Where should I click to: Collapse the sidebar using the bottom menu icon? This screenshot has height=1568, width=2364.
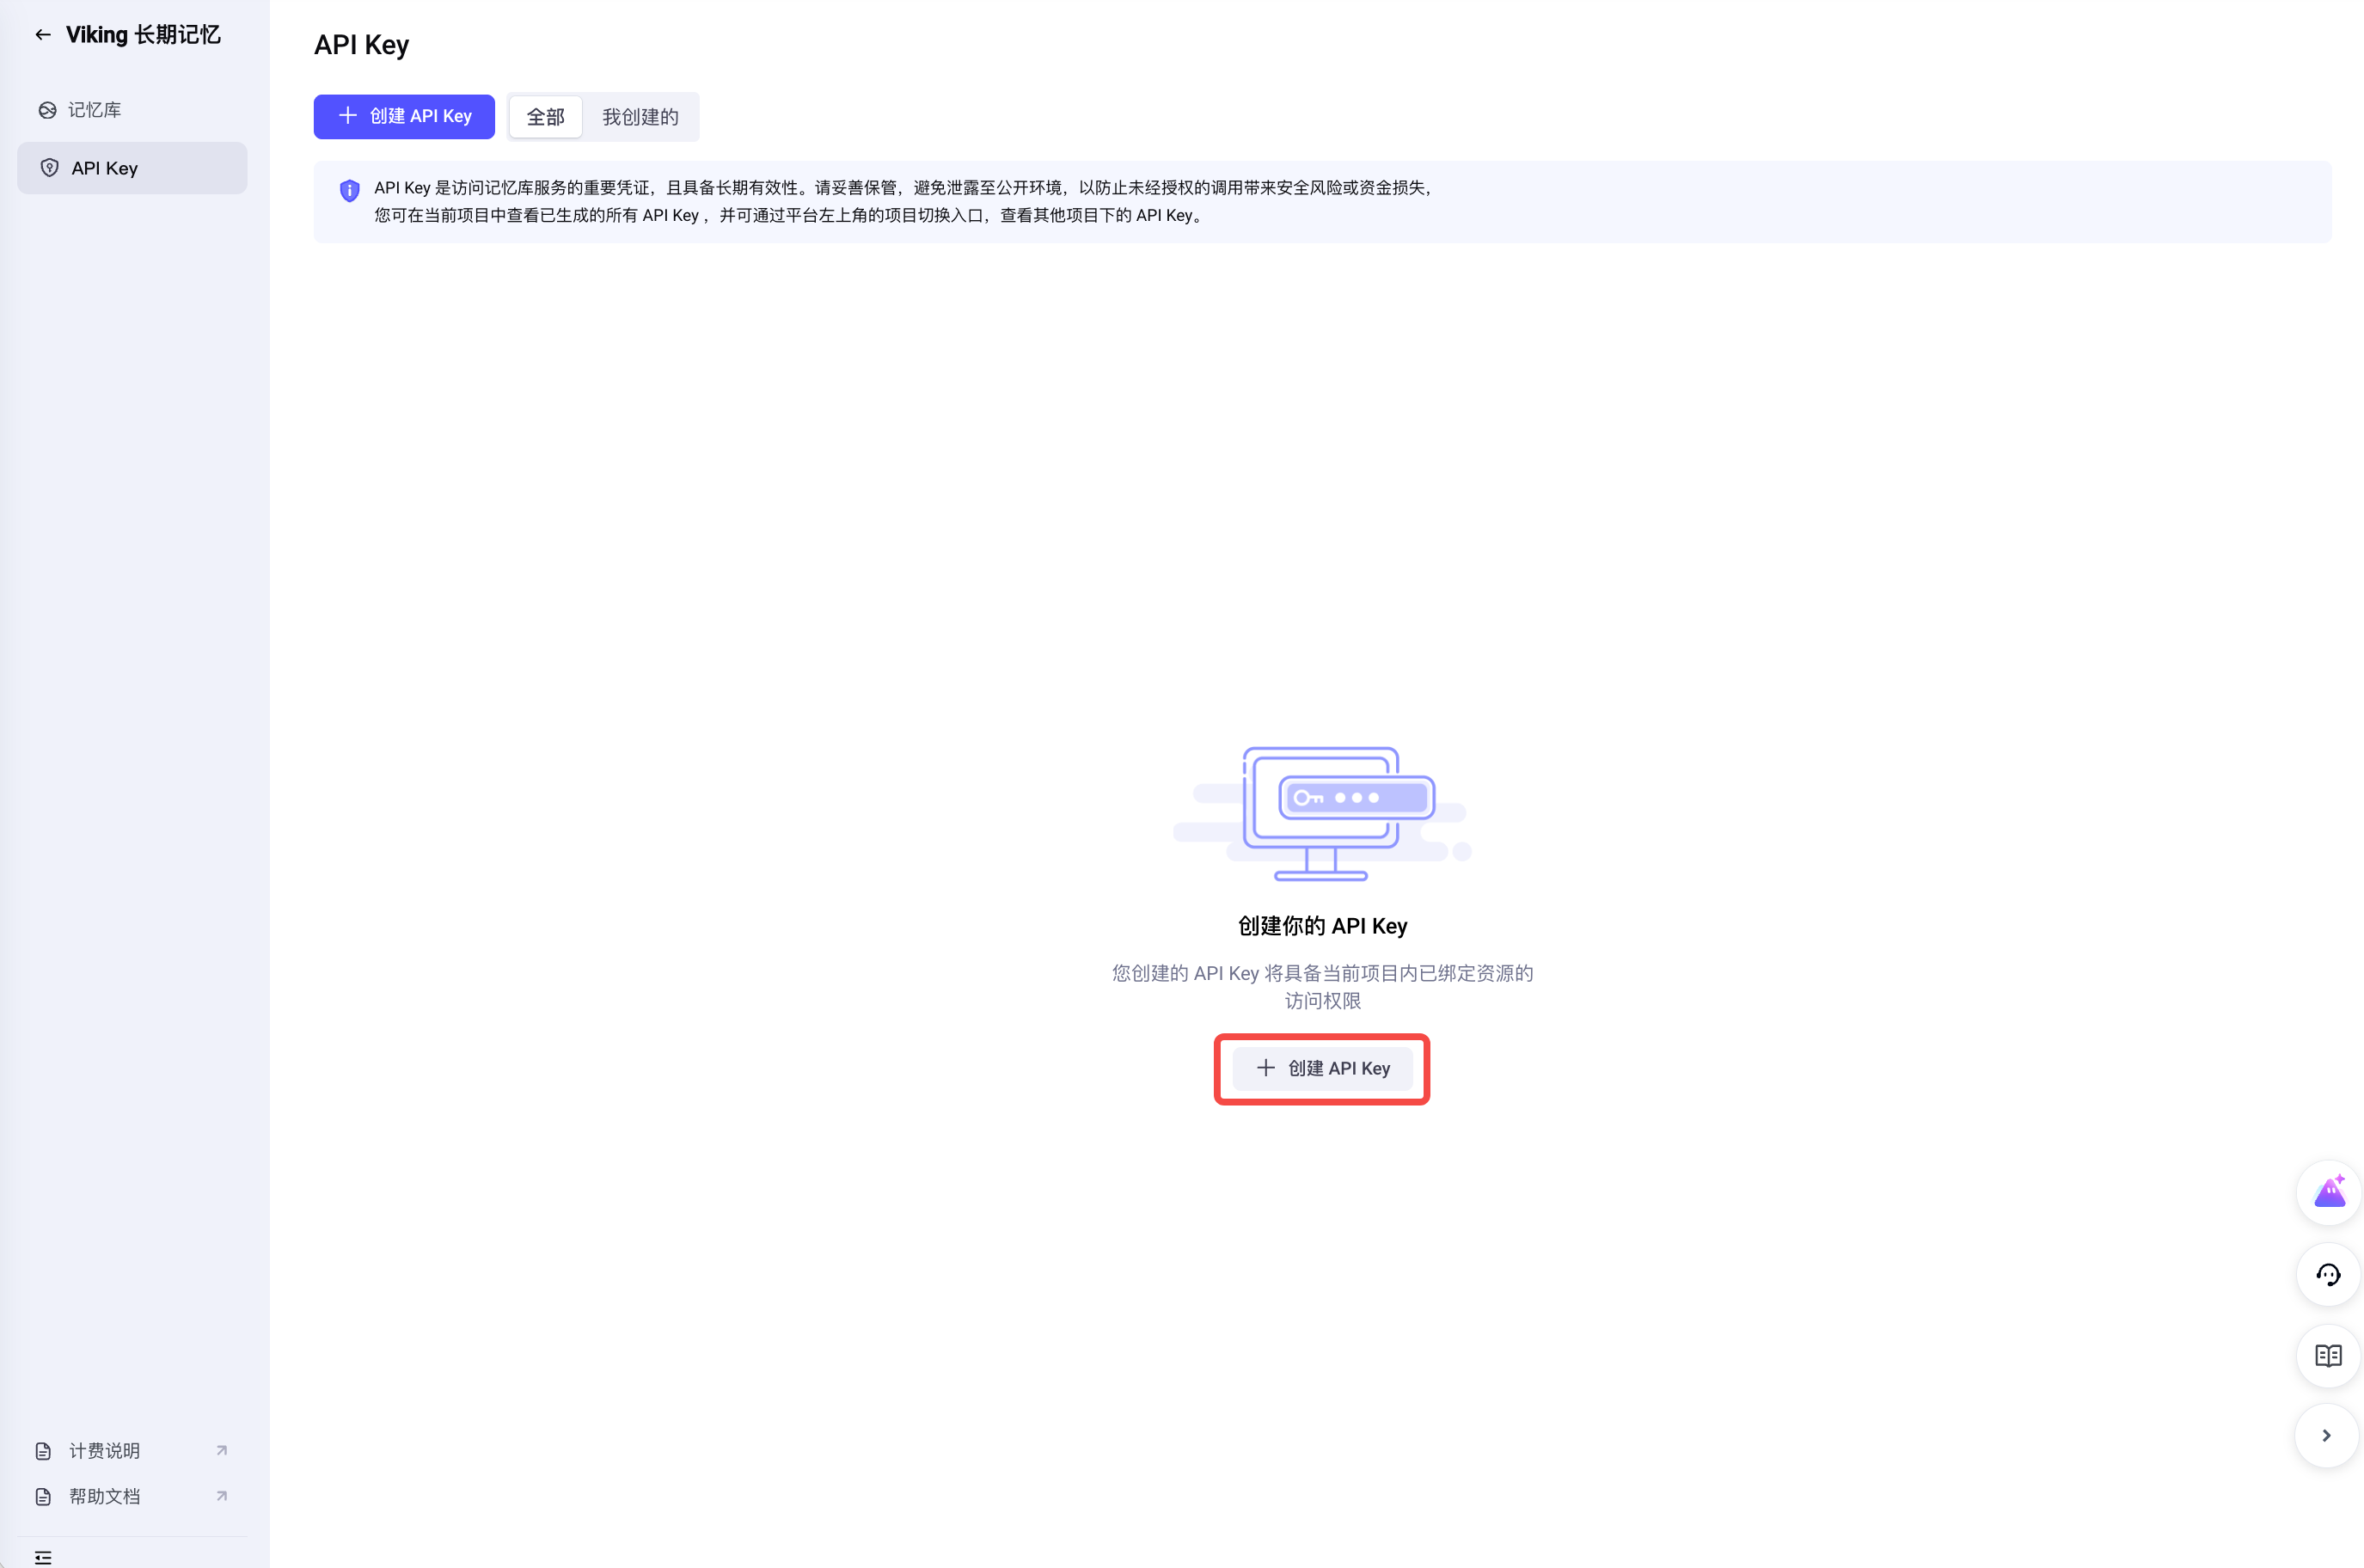tap(43, 1556)
